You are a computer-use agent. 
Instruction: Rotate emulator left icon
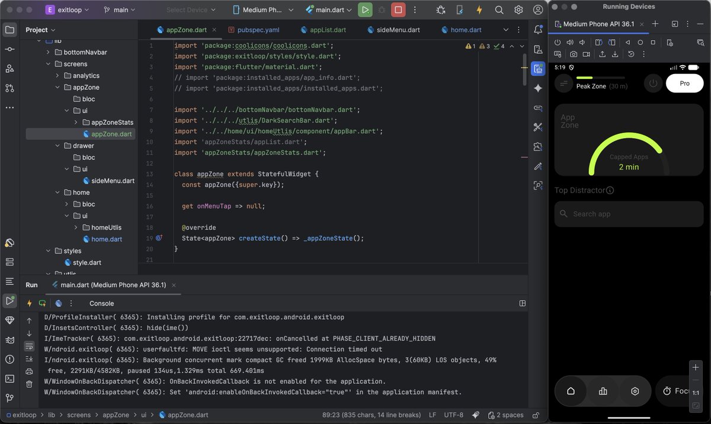(x=598, y=43)
